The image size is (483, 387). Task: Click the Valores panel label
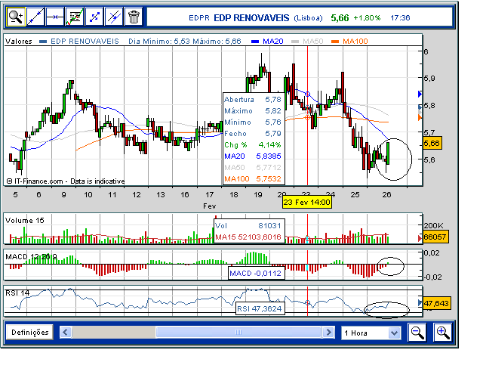[x=19, y=42]
